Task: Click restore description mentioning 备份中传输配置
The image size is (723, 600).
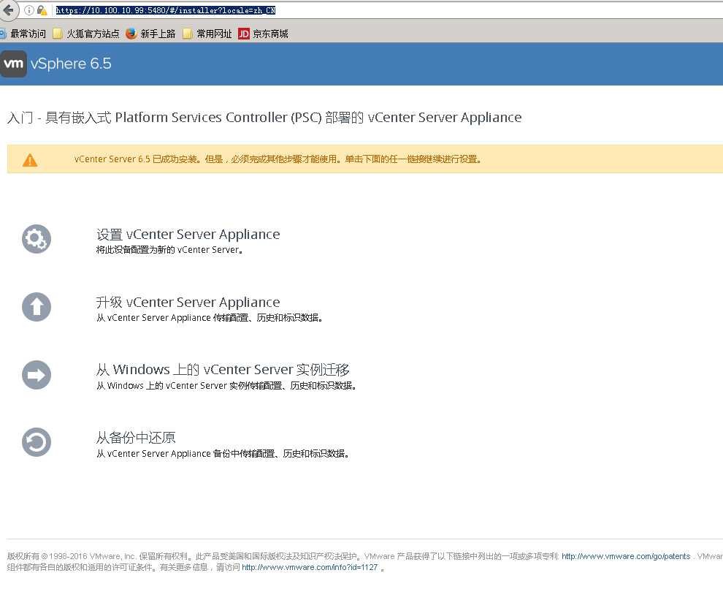Action: click(223, 454)
